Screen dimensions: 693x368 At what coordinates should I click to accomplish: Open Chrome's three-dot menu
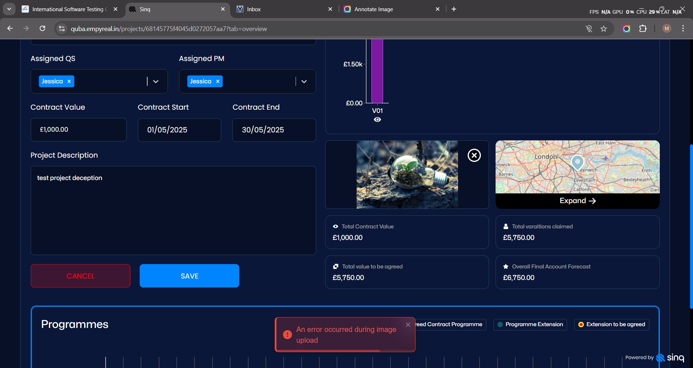tap(683, 29)
